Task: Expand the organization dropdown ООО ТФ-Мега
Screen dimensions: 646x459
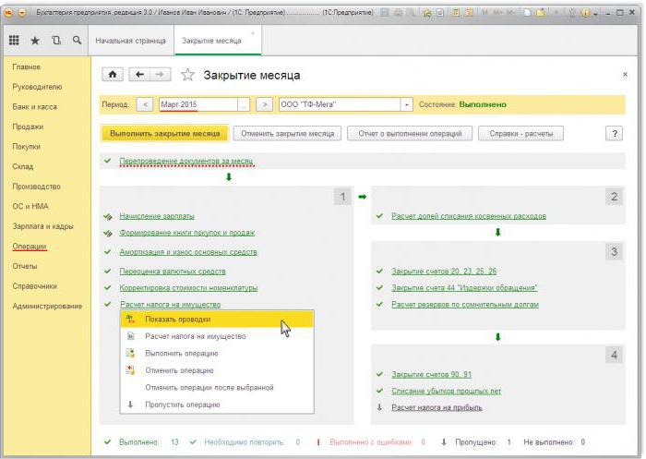Action: coord(406,105)
